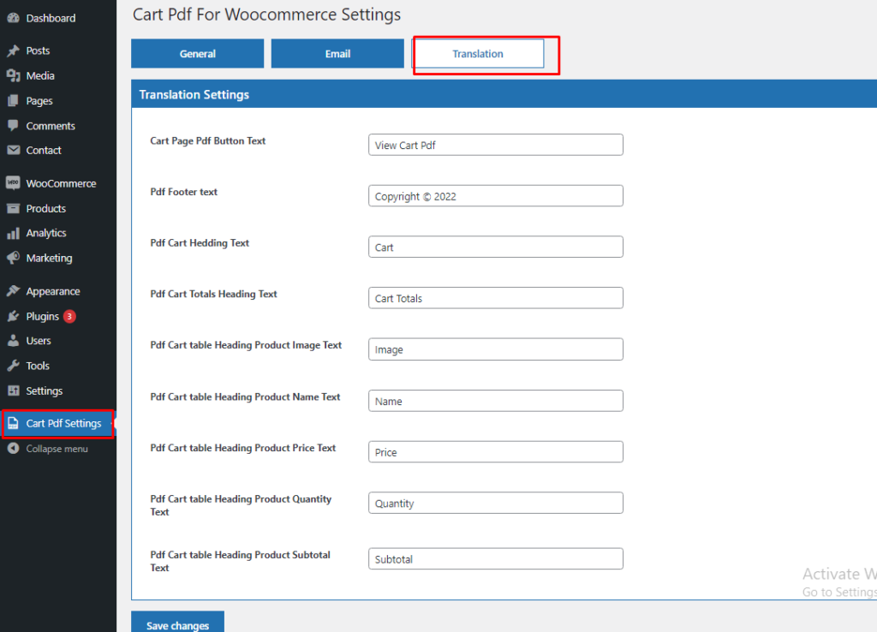Screen dimensions: 877x632
Task: Click the Posts pushpin icon
Action: 14,51
